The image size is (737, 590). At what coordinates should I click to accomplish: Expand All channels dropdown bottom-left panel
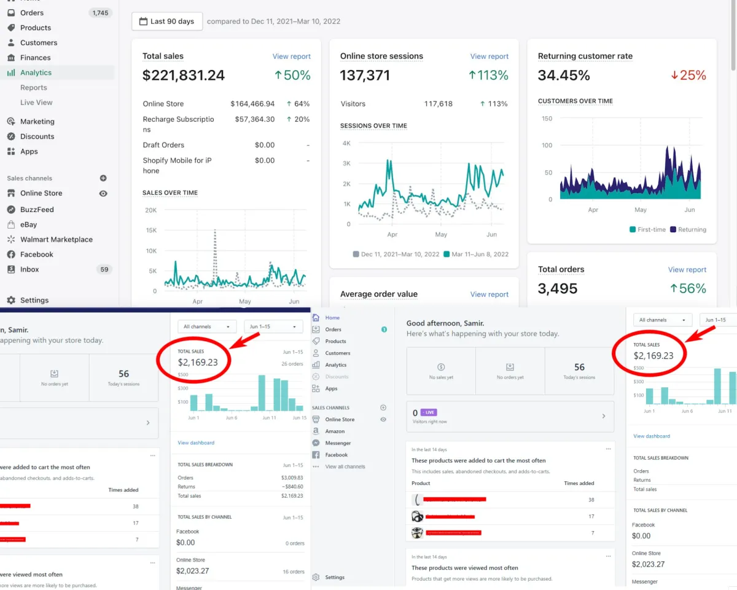(x=207, y=326)
